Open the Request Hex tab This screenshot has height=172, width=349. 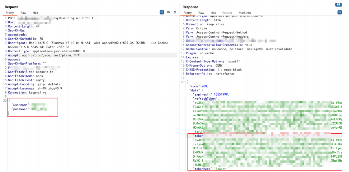tap(35, 13)
